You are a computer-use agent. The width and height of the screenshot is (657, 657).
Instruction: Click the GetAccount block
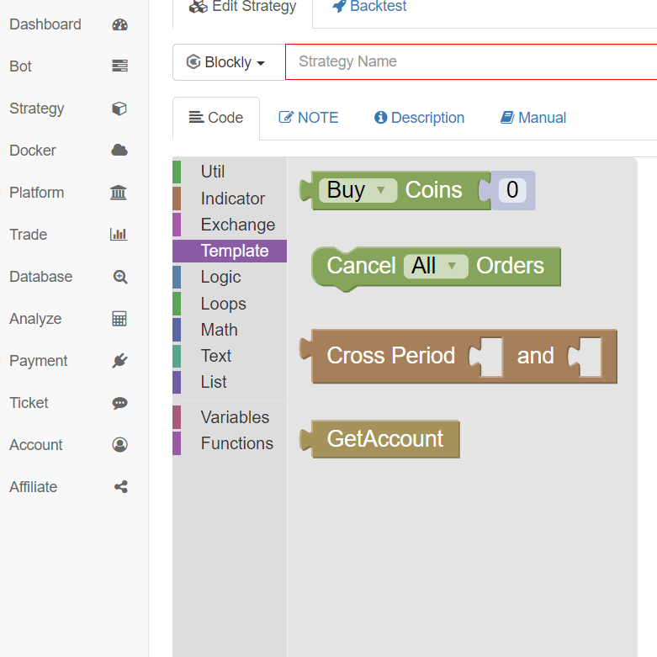point(384,439)
